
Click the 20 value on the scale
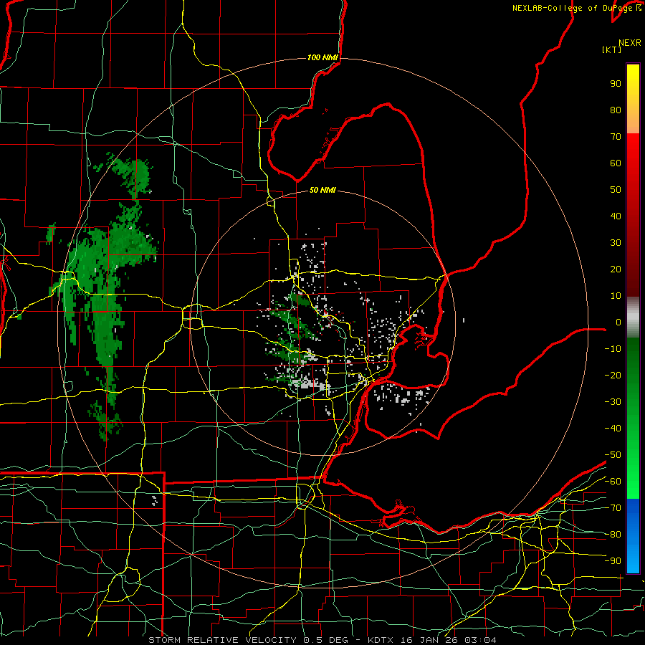tap(616, 269)
